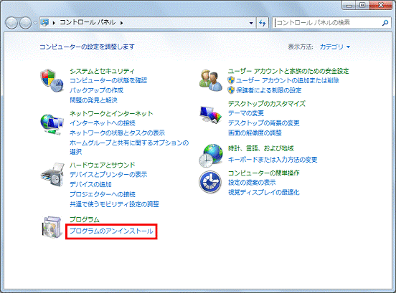This screenshot has height=293, width=396.
Task: Click shield icon beside ユーザー アカウントの追加または削除
Action: (x=231, y=80)
